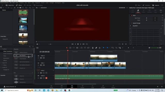Select the clip on Video 2 track
This screenshot has height=92, width=165.
click(104, 58)
